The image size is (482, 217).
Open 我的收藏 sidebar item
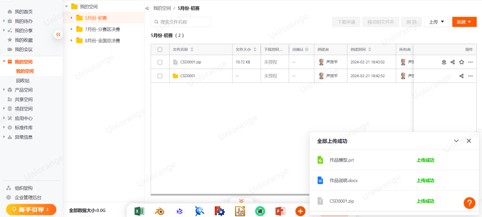click(x=24, y=40)
